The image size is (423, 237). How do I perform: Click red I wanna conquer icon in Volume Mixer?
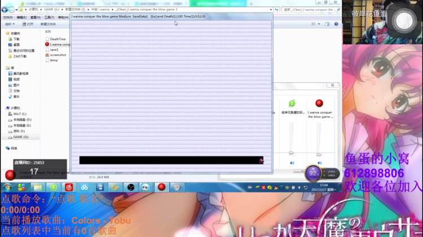click(x=319, y=103)
